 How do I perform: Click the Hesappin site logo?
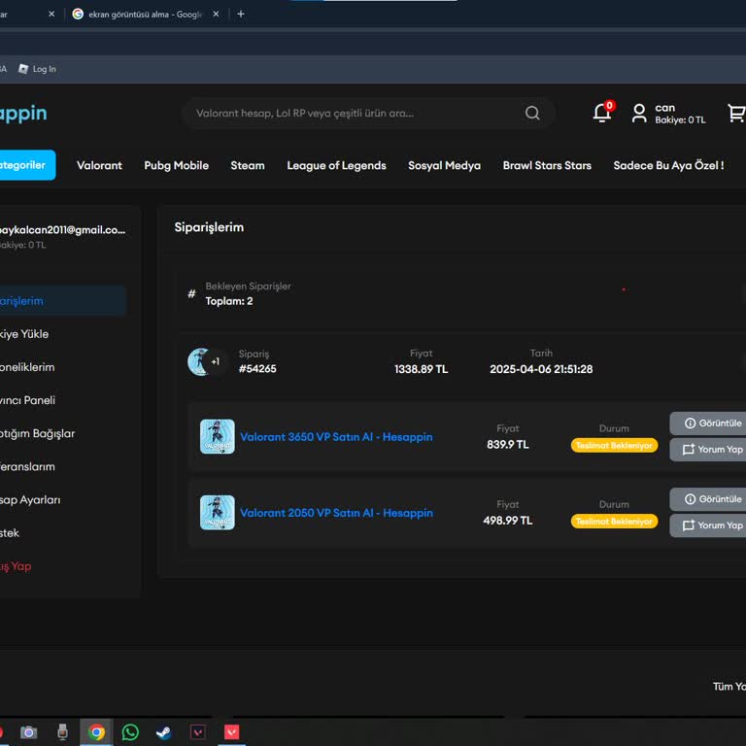click(x=23, y=114)
